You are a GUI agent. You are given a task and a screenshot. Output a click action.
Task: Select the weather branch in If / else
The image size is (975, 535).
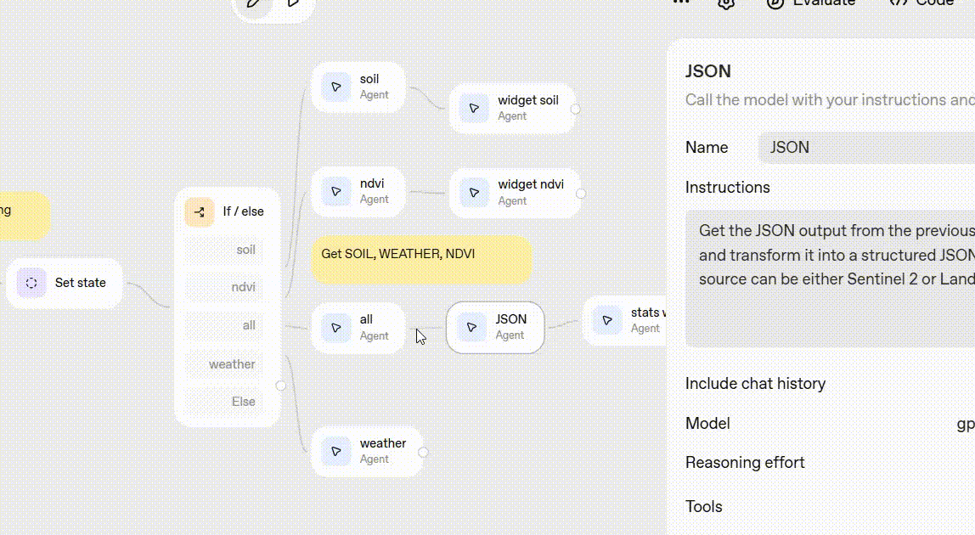click(x=223, y=364)
